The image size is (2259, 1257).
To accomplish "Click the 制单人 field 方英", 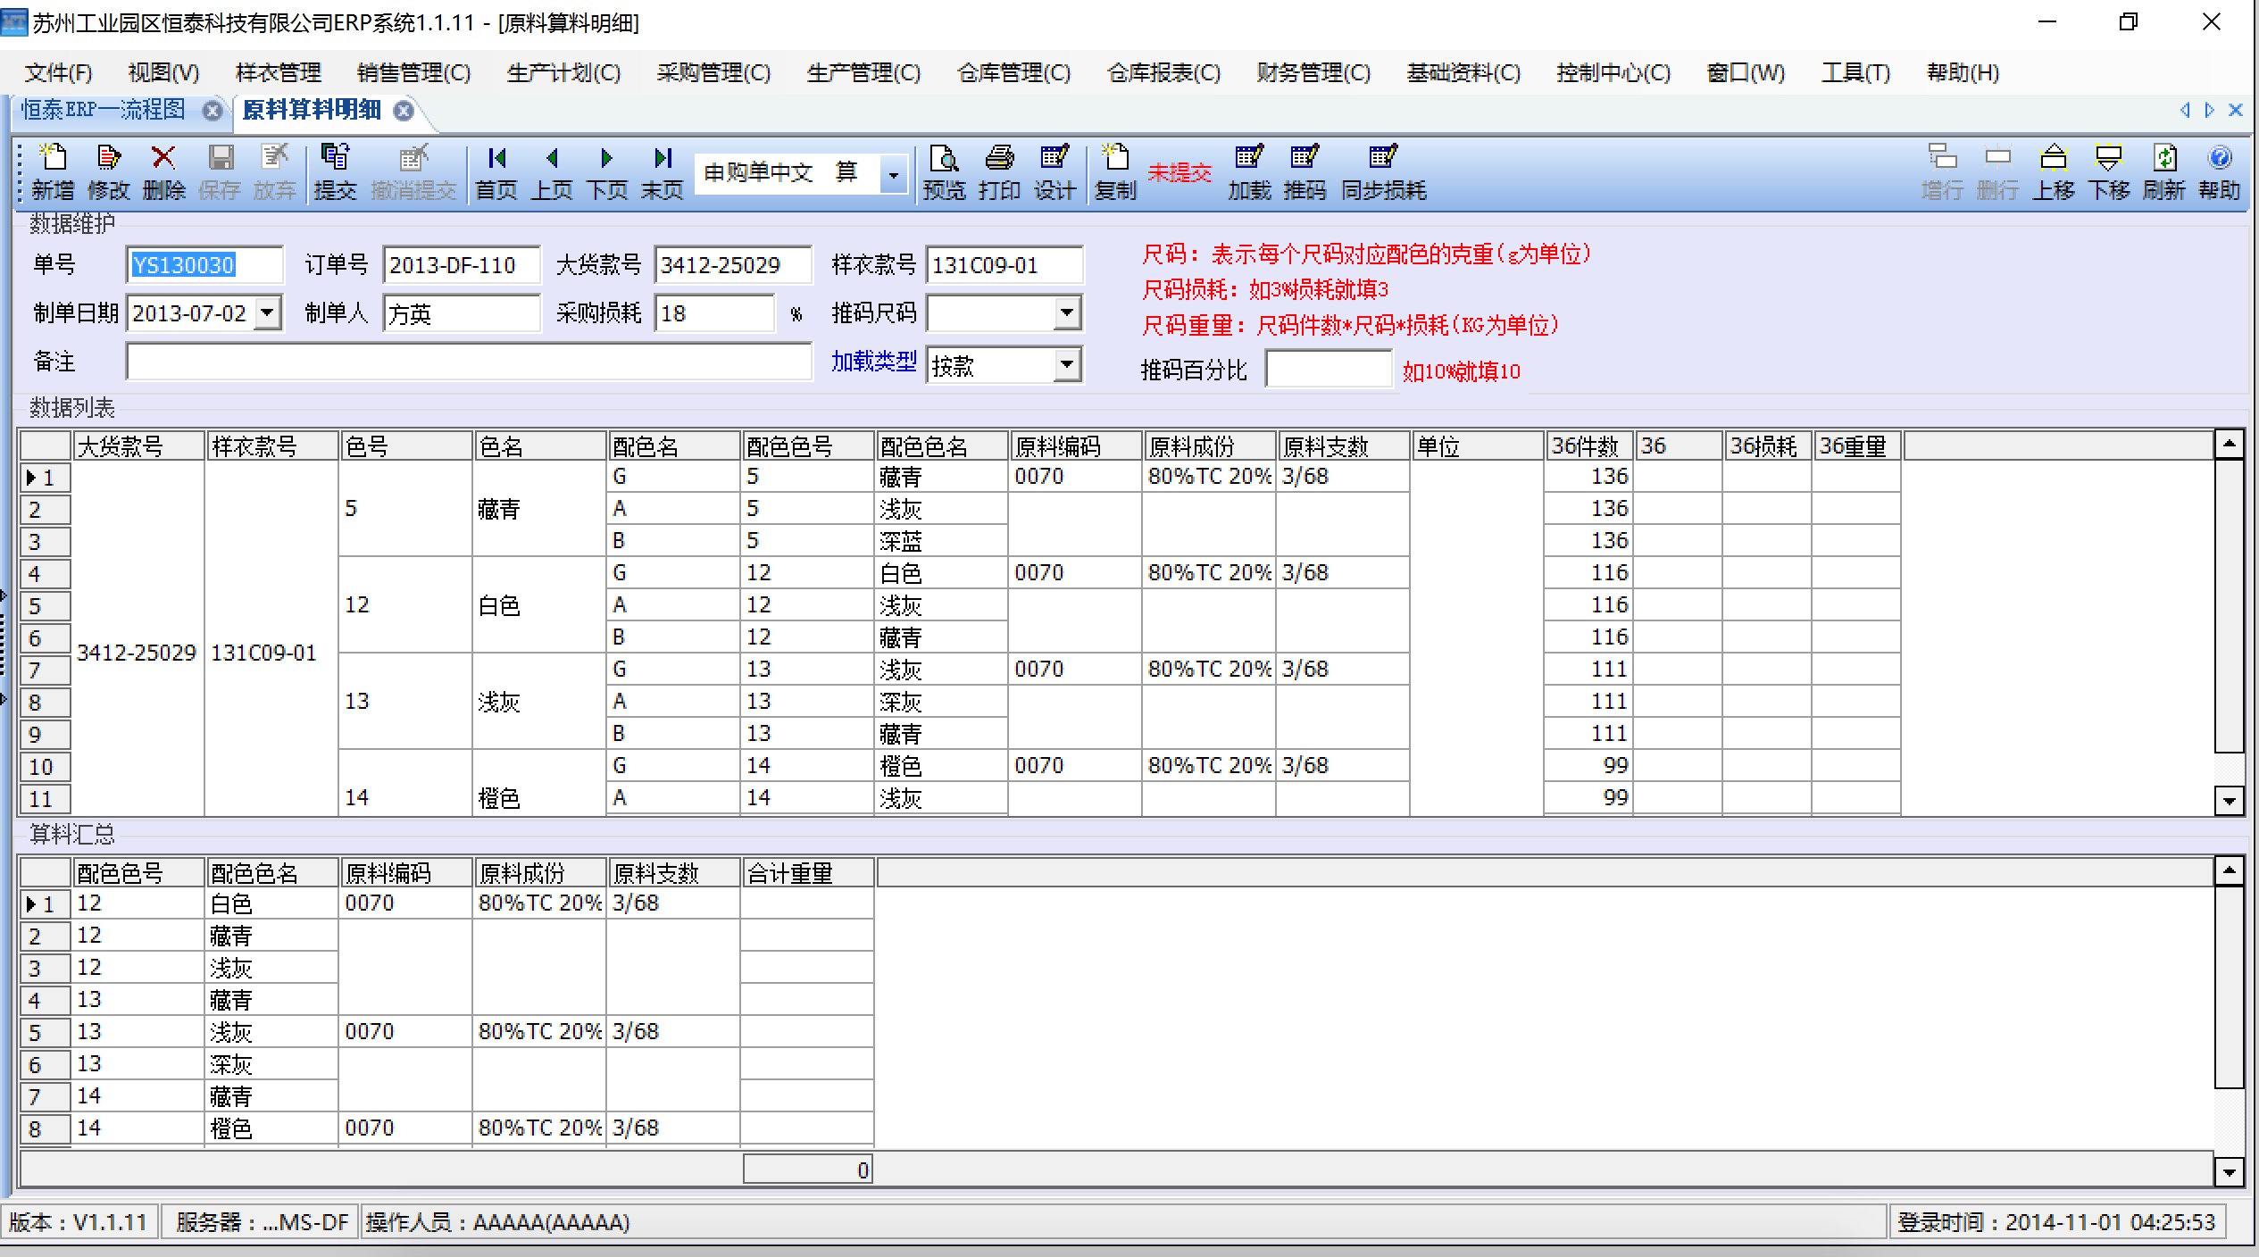I will click(462, 313).
